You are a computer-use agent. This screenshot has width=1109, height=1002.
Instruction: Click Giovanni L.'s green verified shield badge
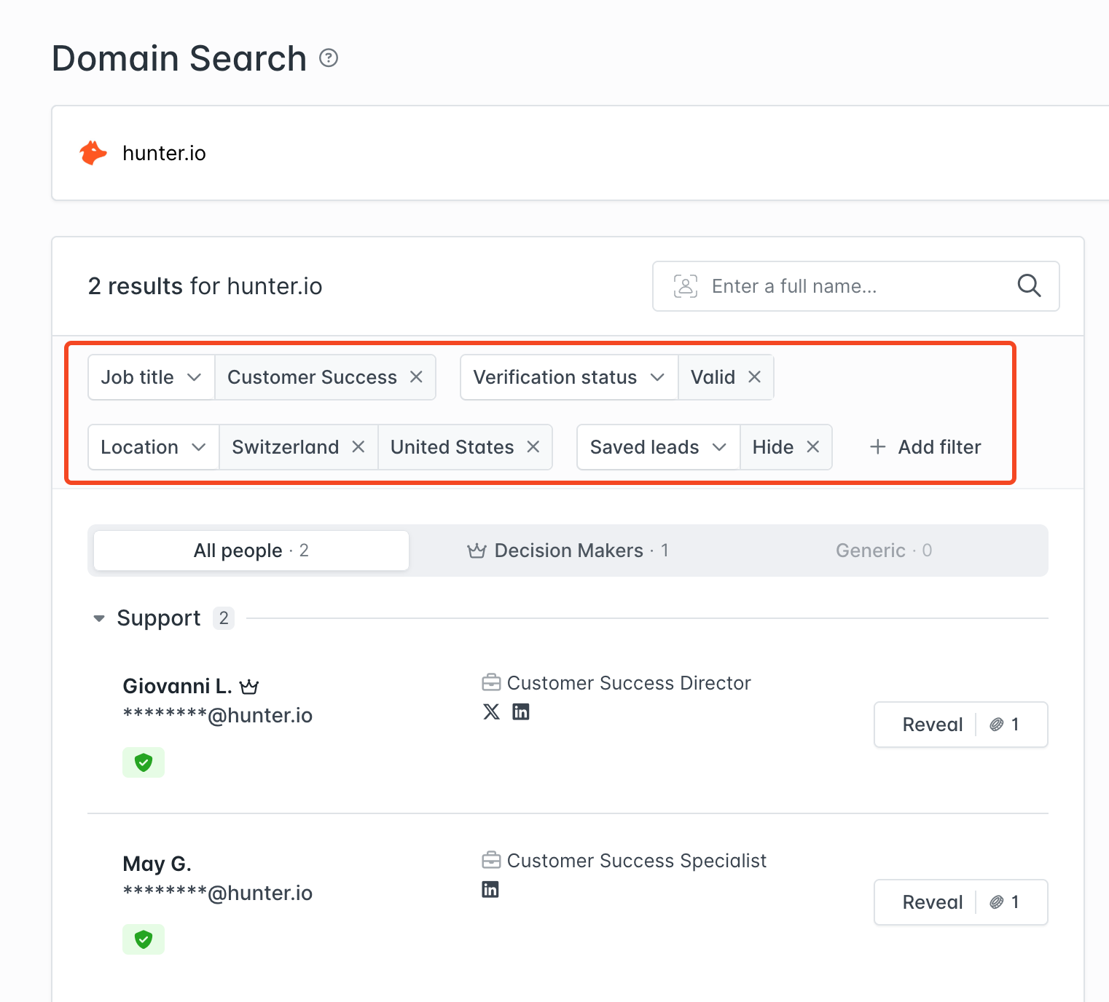pyautogui.click(x=144, y=762)
